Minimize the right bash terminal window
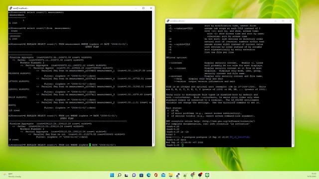Image resolution: width=319 pixels, height=179 pixels. pyautogui.click(x=275, y=21)
